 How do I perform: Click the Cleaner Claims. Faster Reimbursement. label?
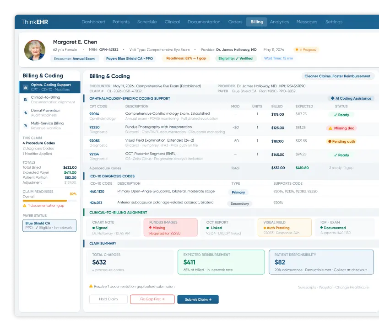point(338,76)
